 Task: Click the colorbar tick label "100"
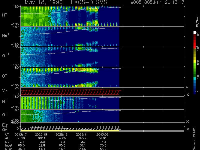(198, 63)
